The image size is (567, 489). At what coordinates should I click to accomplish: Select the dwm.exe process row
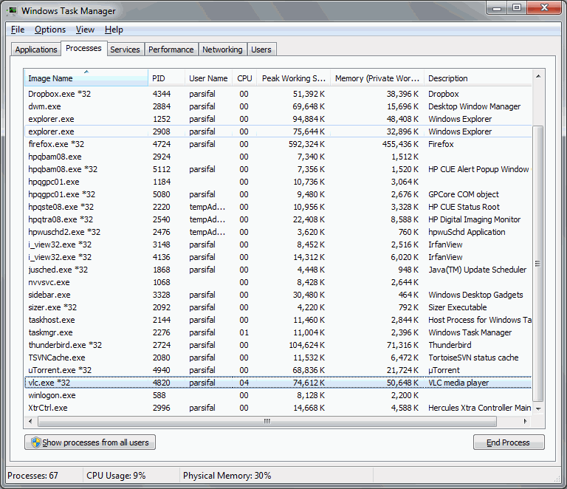tap(278, 106)
